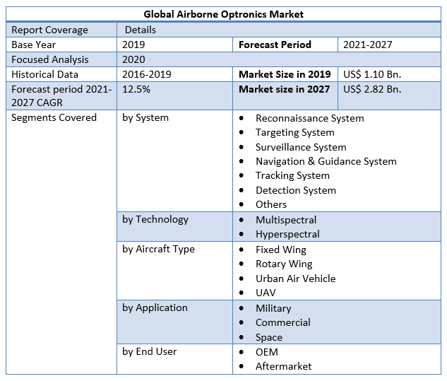Click the Reconnaissance System list item
The image size is (447, 381).
pyautogui.click(x=309, y=118)
